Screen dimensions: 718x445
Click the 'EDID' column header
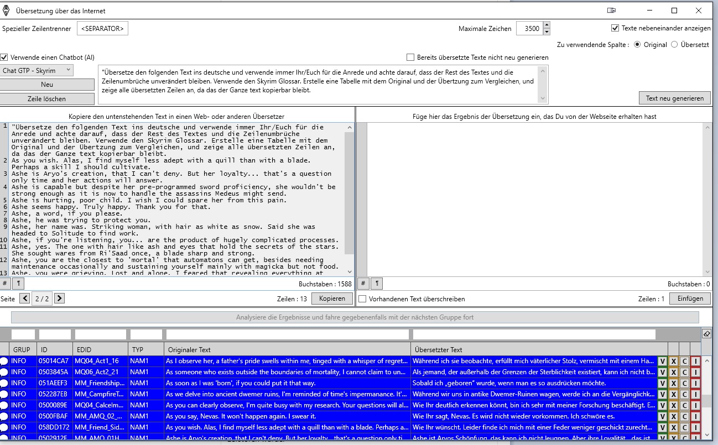100,349
